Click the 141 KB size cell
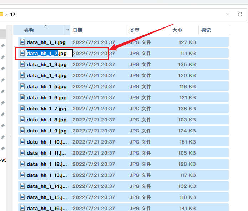Screen dimensions: 248x211 tap(188, 208)
